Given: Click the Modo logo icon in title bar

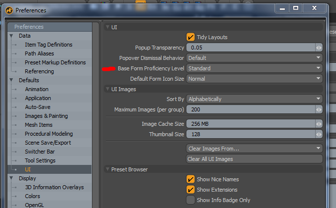Looking at the screenshot, I should (9, 10).
